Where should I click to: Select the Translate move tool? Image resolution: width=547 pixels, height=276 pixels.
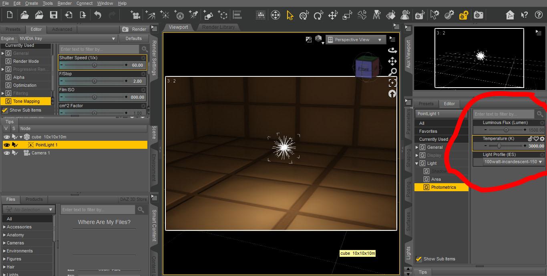point(333,15)
